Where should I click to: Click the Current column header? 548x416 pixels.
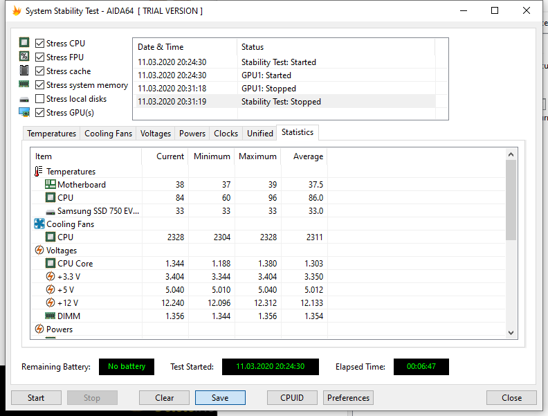(x=165, y=156)
